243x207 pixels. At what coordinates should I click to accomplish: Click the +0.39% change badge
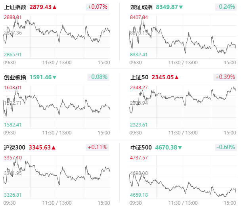tap(225, 77)
